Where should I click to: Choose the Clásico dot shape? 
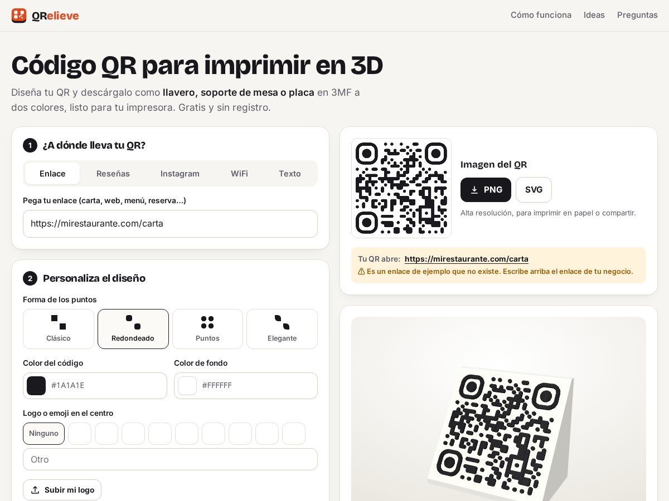pyautogui.click(x=59, y=329)
